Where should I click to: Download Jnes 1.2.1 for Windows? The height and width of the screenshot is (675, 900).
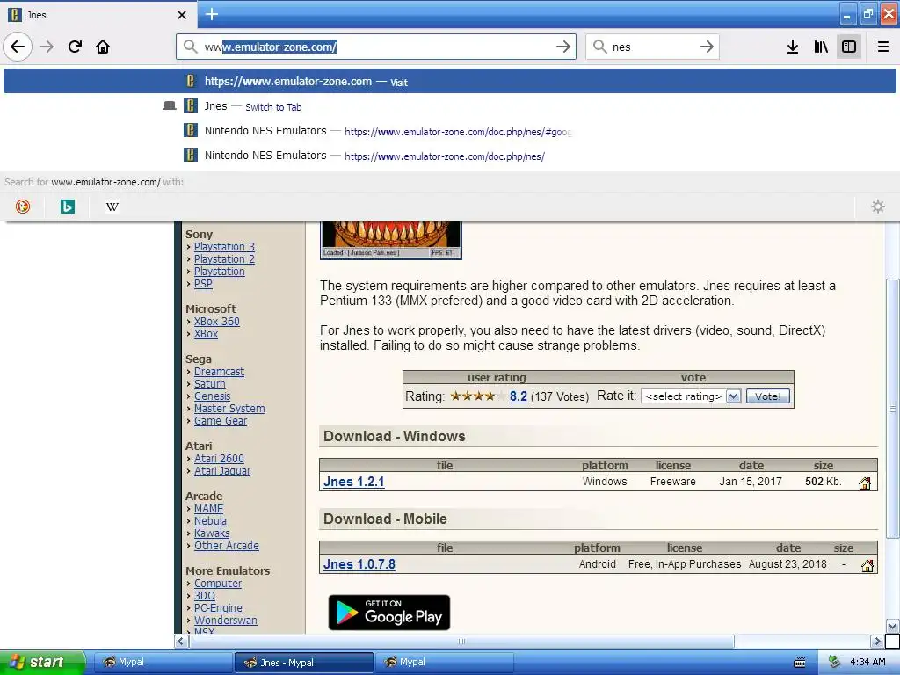pos(353,482)
